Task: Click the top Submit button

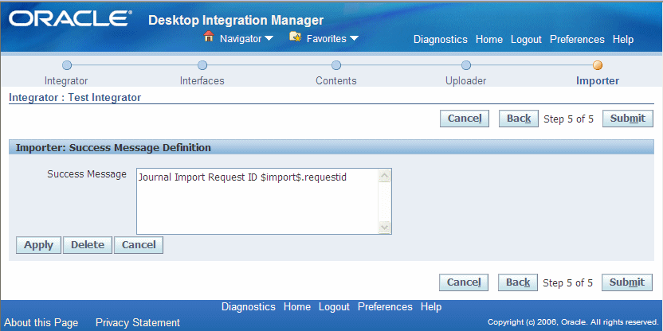Action: tap(628, 119)
